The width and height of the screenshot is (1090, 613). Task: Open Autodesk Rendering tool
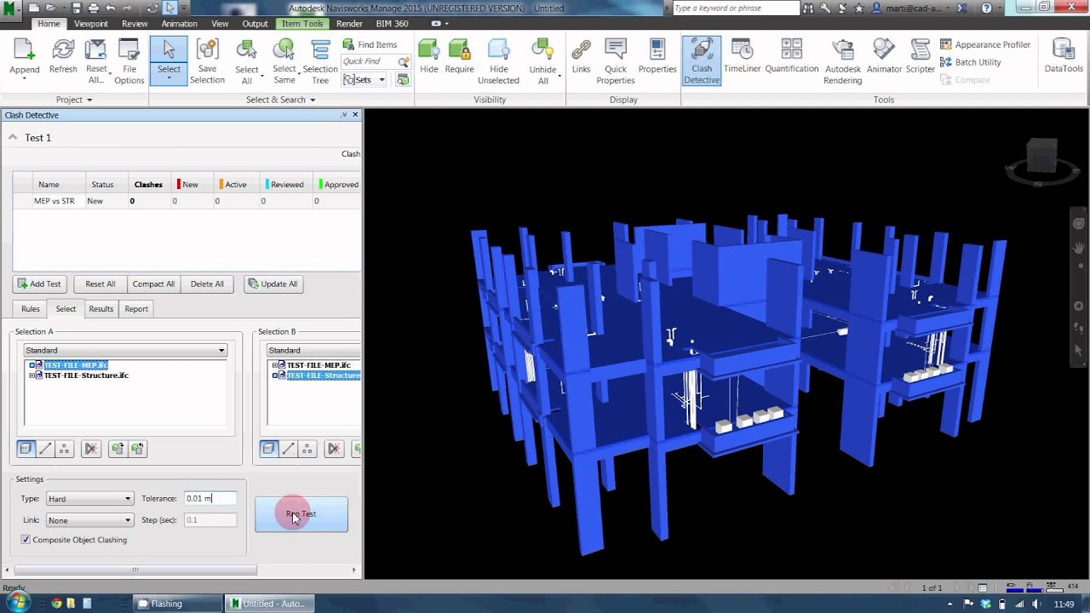843,61
